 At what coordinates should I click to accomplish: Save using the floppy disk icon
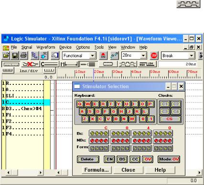[15, 56]
